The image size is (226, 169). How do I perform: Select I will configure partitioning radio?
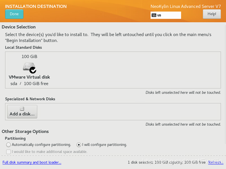click(79, 145)
